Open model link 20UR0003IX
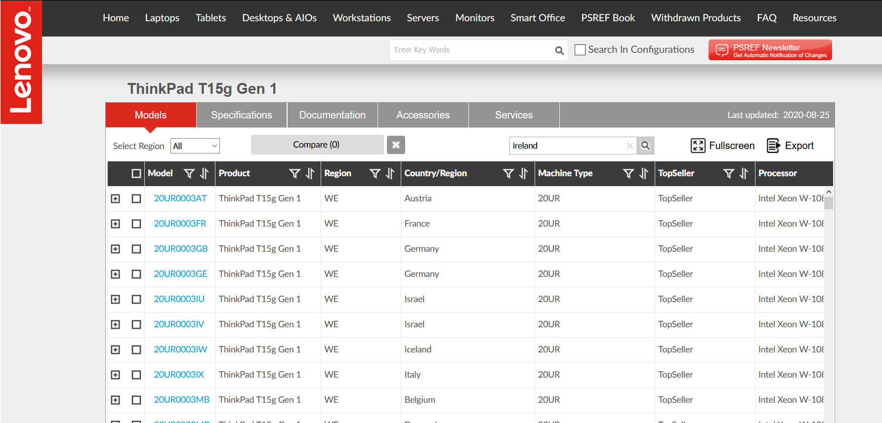 click(179, 375)
